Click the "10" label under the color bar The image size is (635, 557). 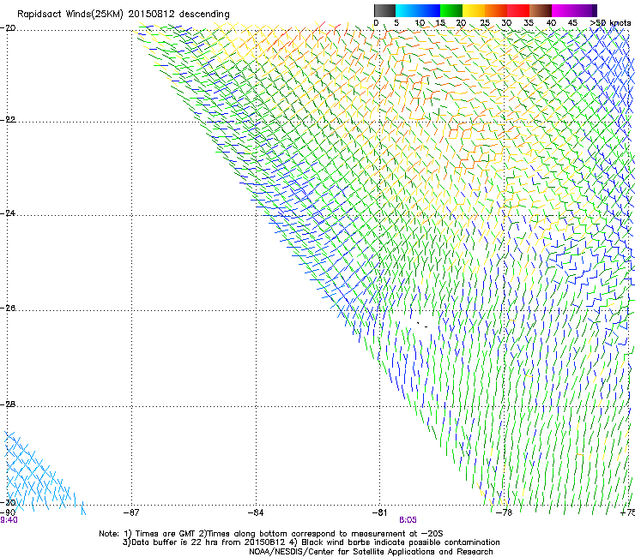coord(420,23)
